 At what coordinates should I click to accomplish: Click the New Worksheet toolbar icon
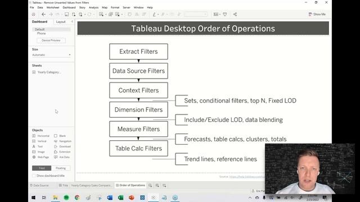pos(101,15)
